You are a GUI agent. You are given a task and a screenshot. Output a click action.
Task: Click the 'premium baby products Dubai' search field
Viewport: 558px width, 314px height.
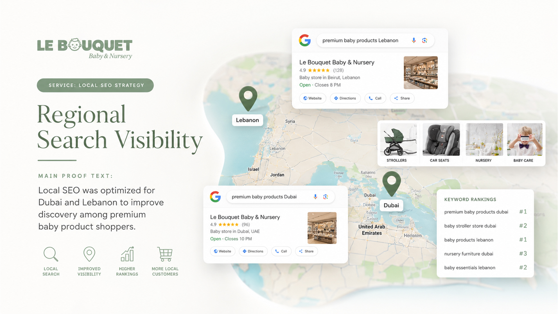click(x=280, y=197)
